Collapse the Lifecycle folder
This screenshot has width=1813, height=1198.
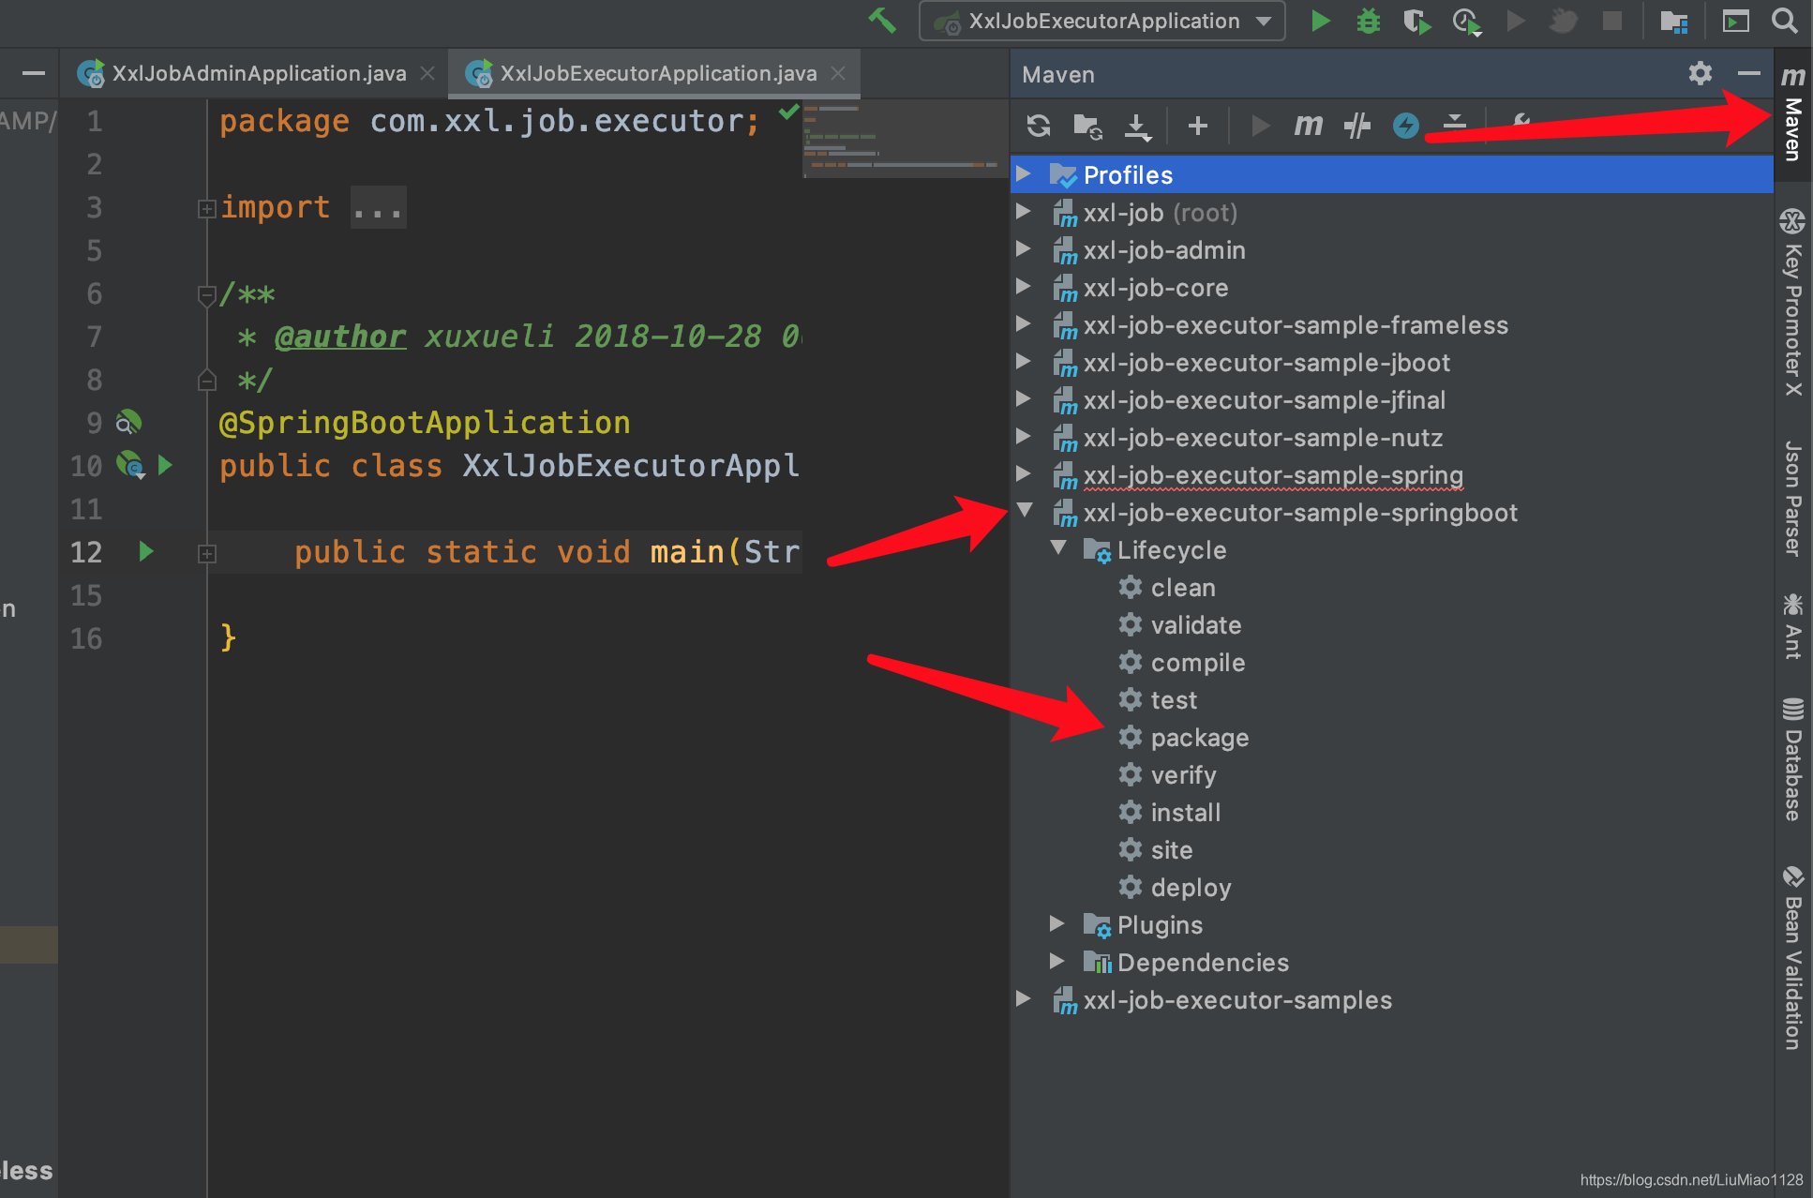(x=1058, y=548)
